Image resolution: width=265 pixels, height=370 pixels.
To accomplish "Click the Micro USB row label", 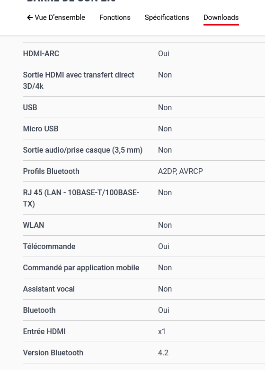I will [x=41, y=129].
